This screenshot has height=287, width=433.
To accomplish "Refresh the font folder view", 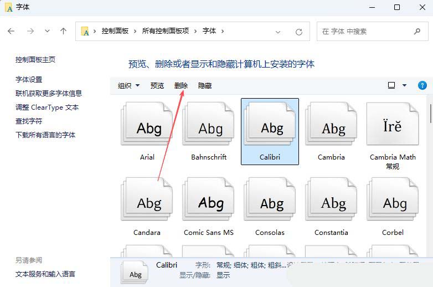I will 299,32.
